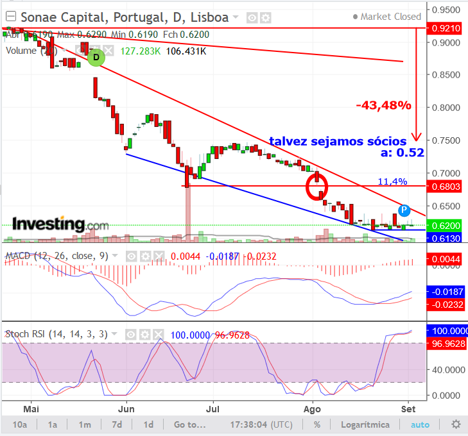Open settings for the main Sonae Capital series
This screenshot has width=468, height=436.
pos(265,18)
